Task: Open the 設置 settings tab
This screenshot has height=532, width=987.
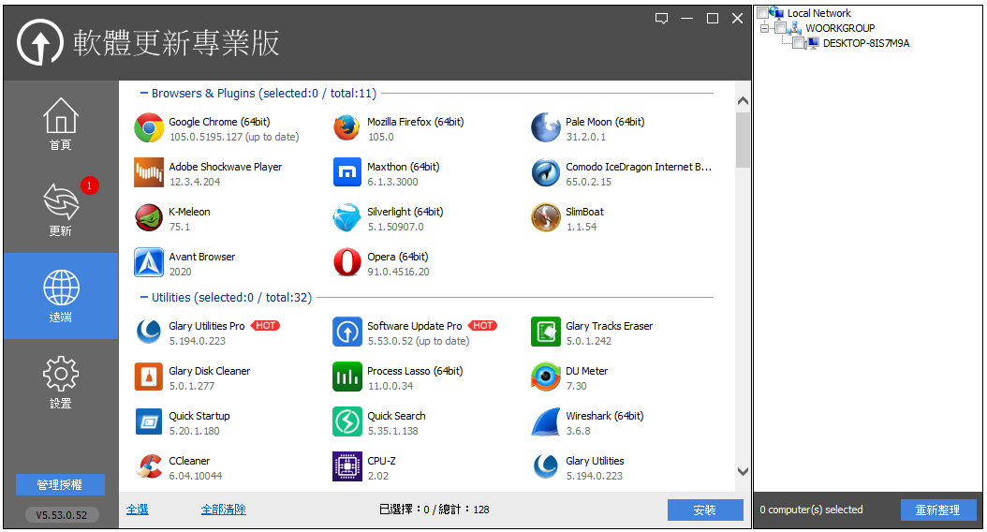Action: click(61, 382)
